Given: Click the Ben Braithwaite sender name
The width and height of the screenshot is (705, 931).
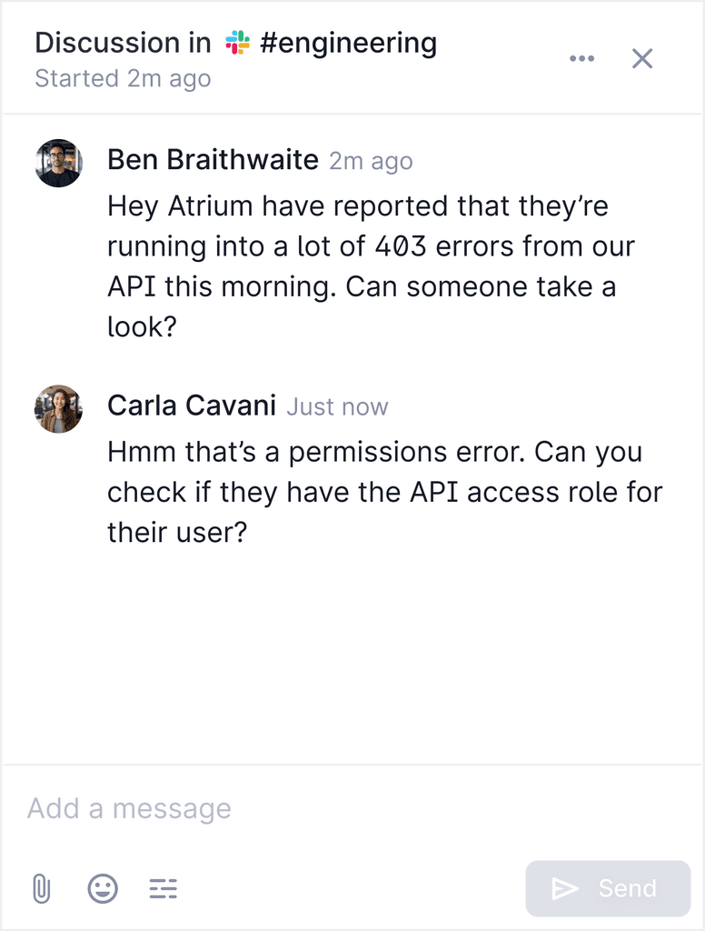Looking at the screenshot, I should (213, 160).
